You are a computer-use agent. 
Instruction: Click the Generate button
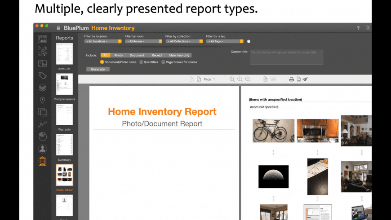coord(98,69)
